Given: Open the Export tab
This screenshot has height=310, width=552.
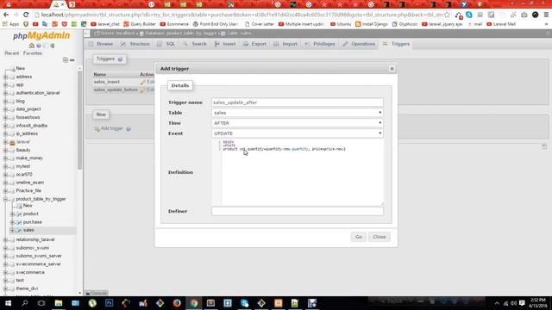Looking at the screenshot, I should coord(254,44).
